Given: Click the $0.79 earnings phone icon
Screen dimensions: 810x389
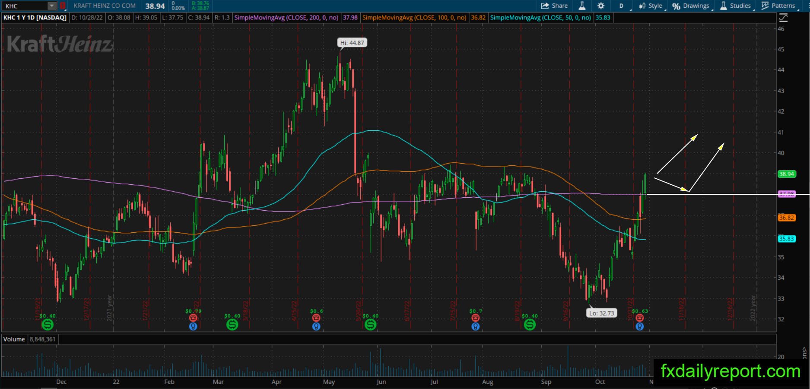Looking at the screenshot, I should [x=193, y=318].
